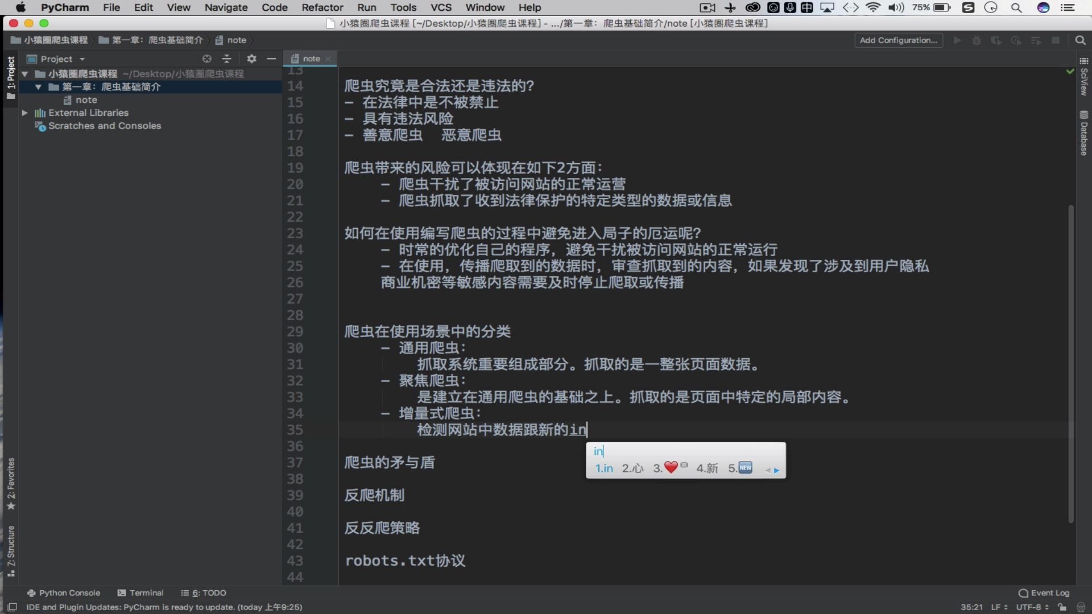This screenshot has width=1092, height=614.
Task: Open the Python Console
Action: 64,592
